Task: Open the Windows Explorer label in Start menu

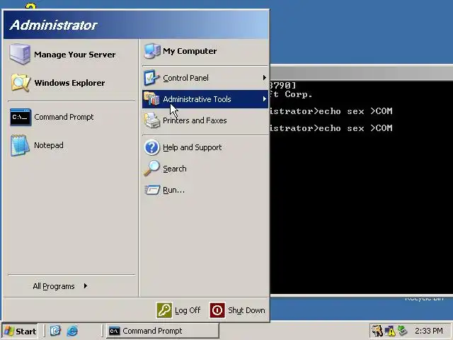Action: [69, 83]
